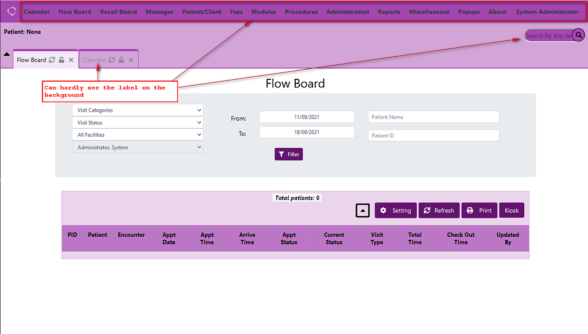Open the Modules menu in the top bar

click(263, 11)
